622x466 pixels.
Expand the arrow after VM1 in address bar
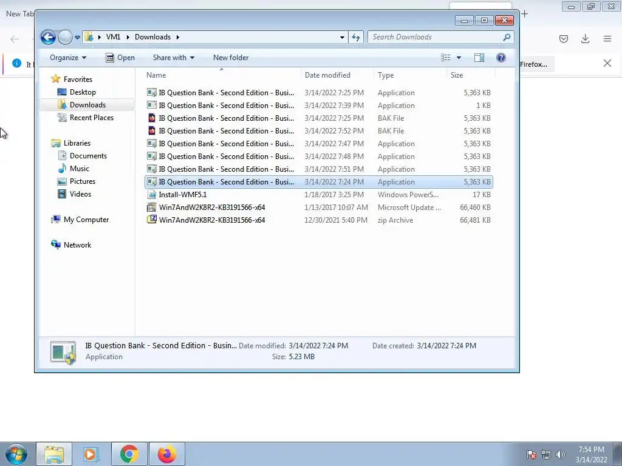click(128, 37)
